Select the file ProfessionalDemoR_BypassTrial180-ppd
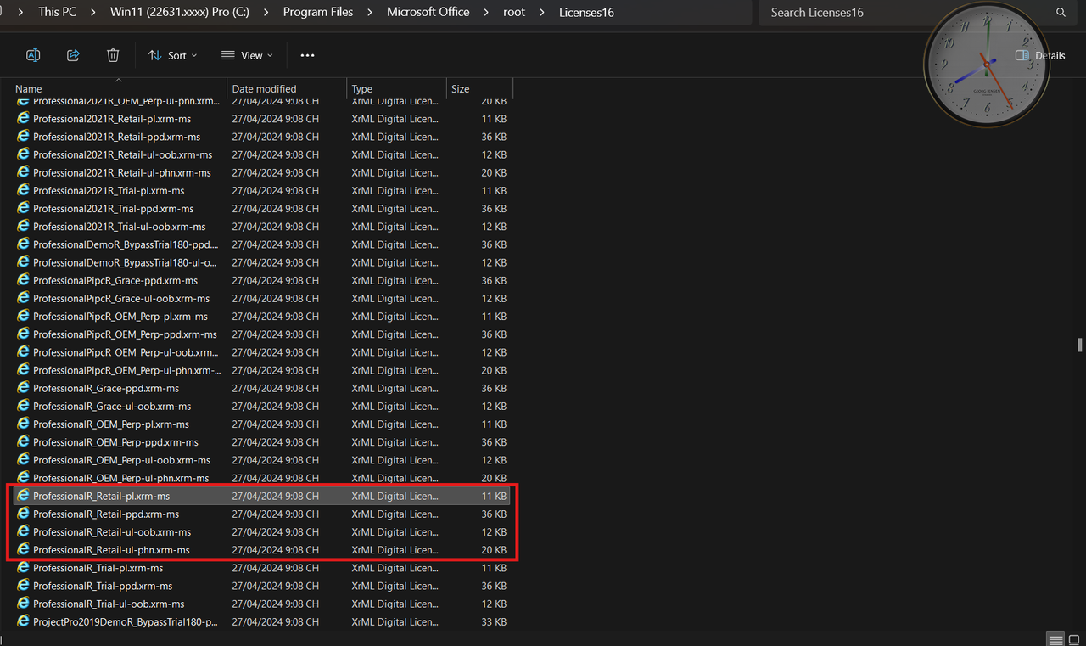Viewport: 1086px width, 646px height. (261, 244)
